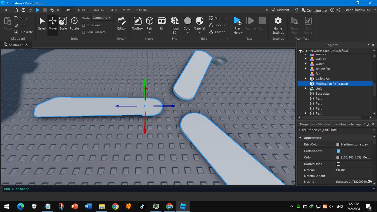Open the UI insert tool
The width and height of the screenshot is (377, 212).
pyautogui.click(x=161, y=24)
